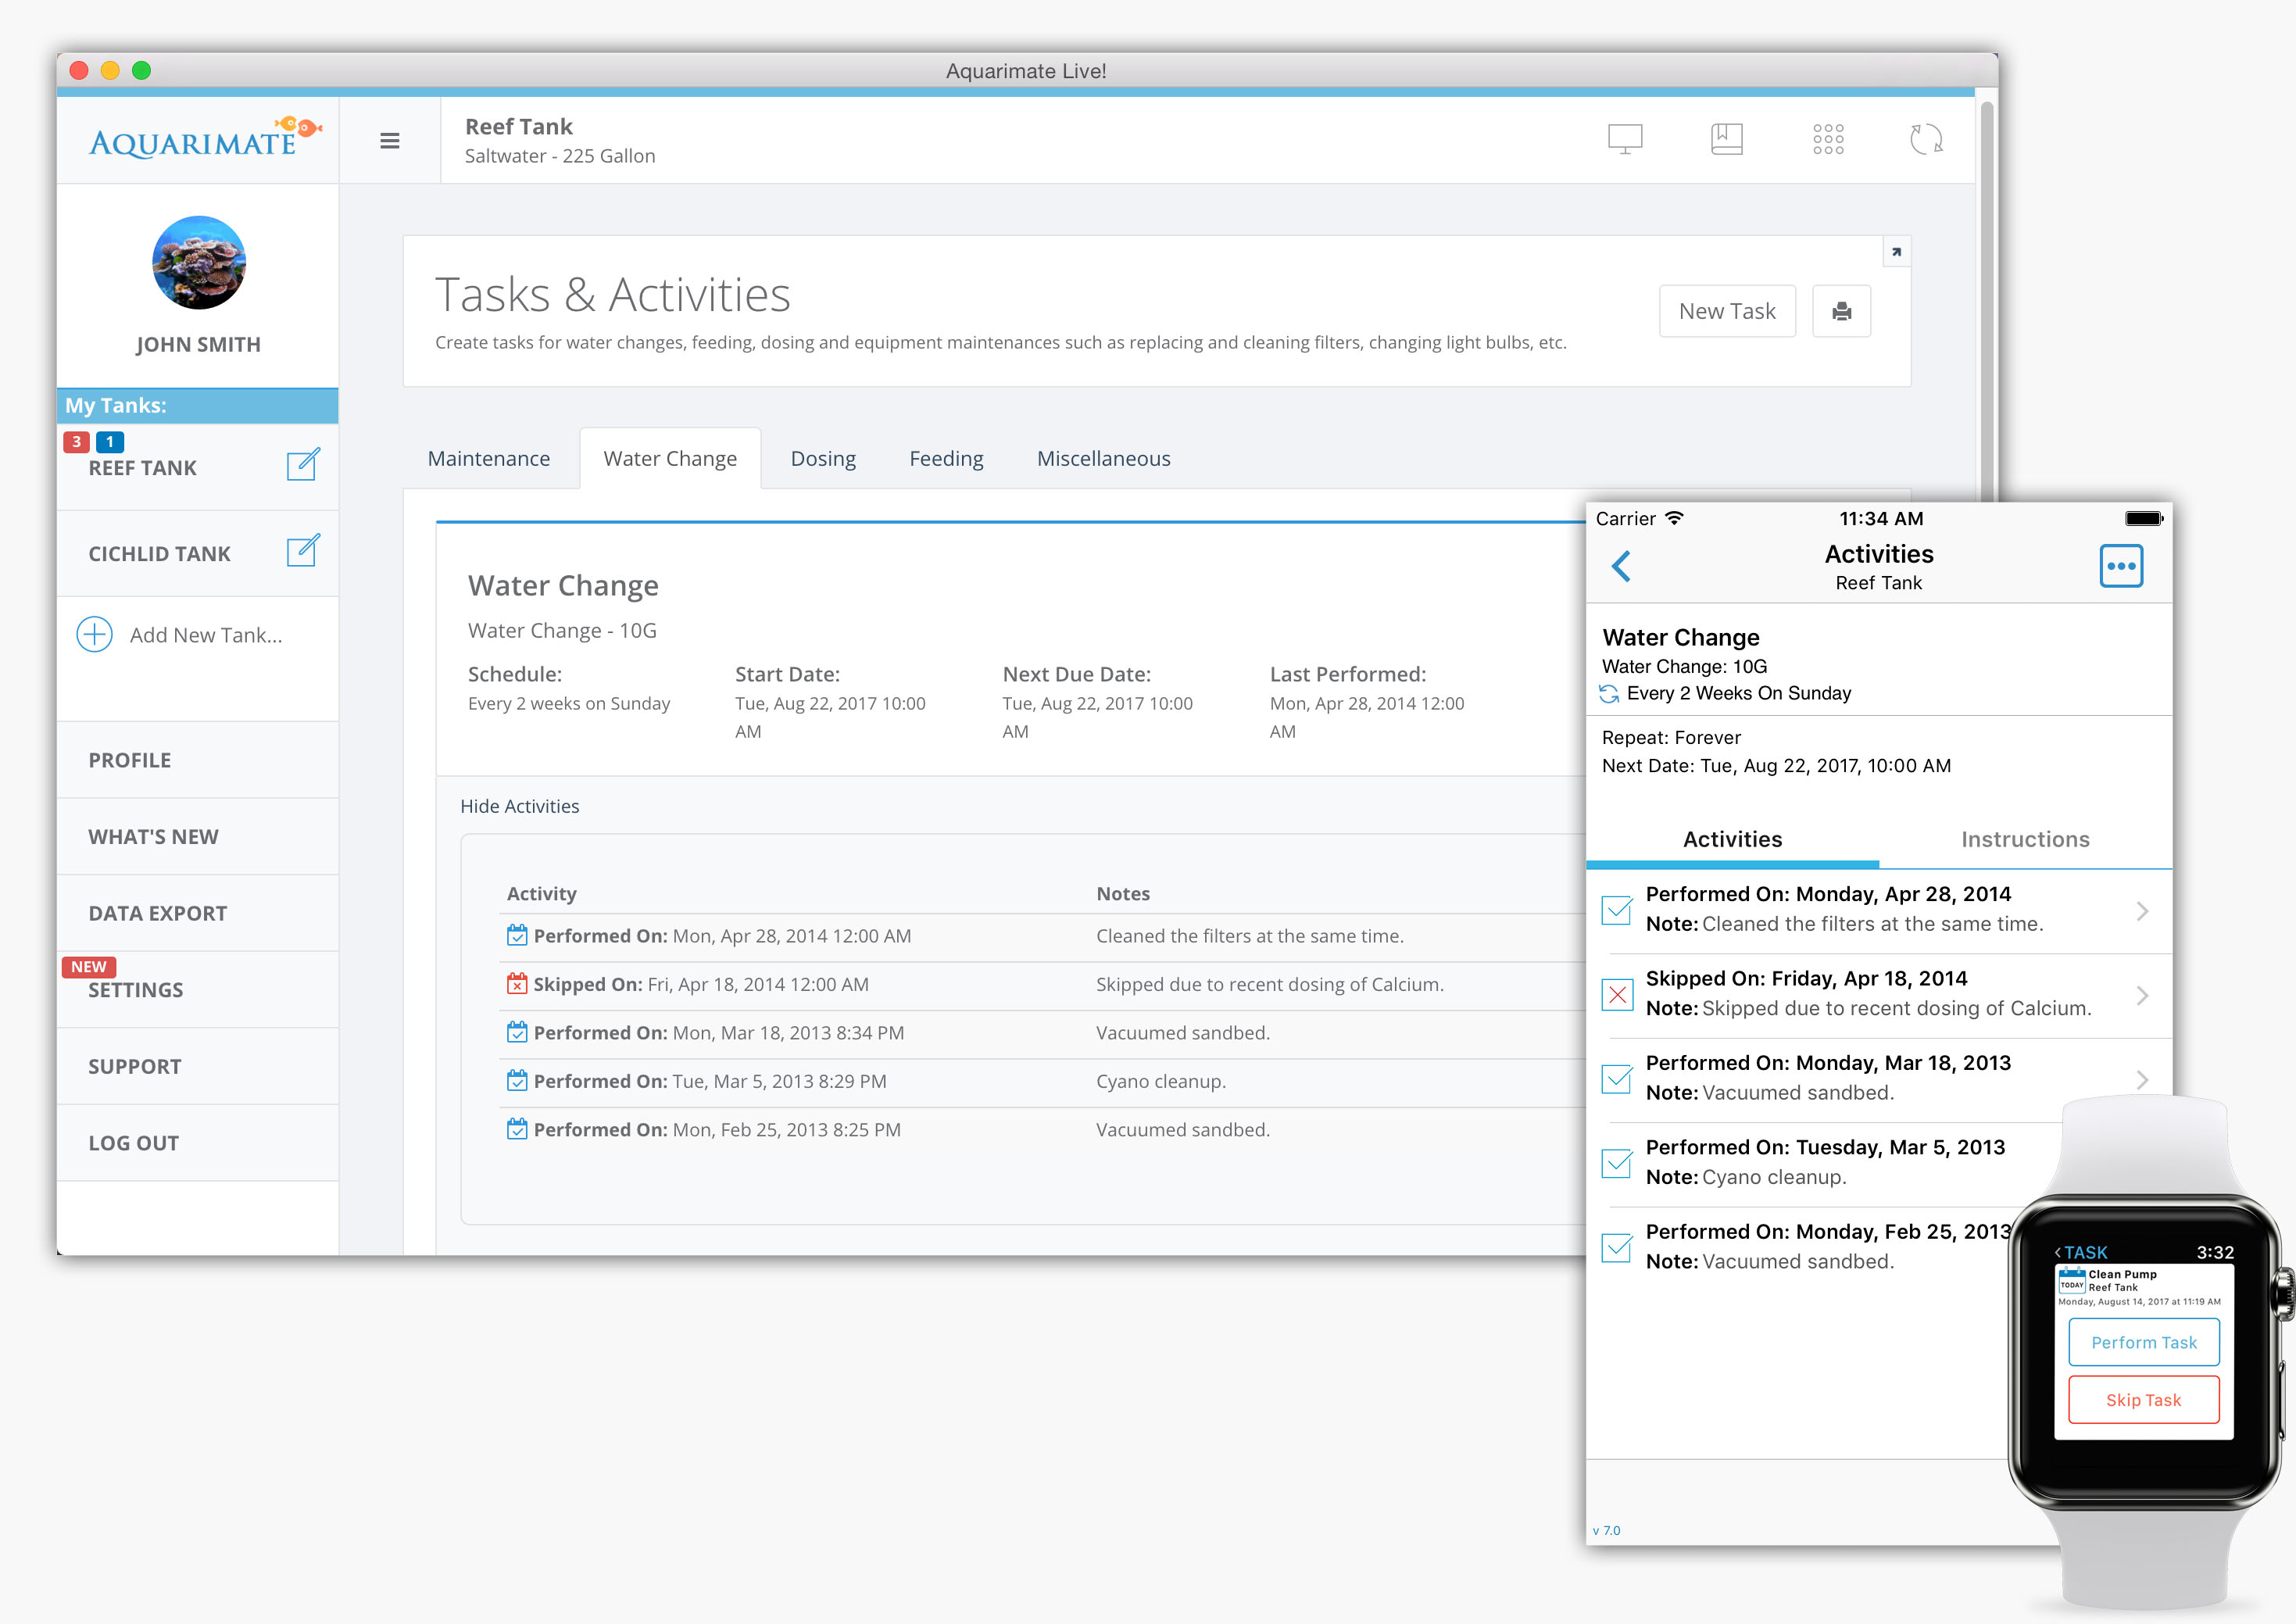Select the Dosing tab

point(822,457)
